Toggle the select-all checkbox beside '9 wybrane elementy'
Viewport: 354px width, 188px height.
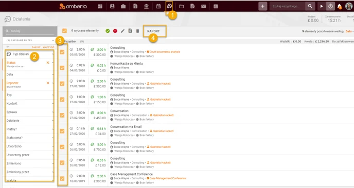64,31
